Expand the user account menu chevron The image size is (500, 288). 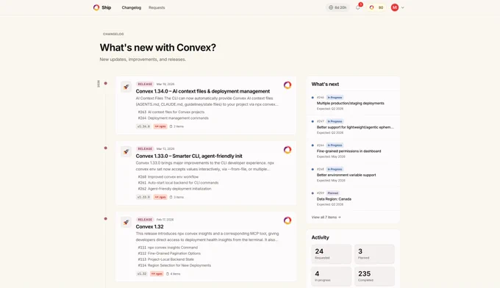click(403, 7)
